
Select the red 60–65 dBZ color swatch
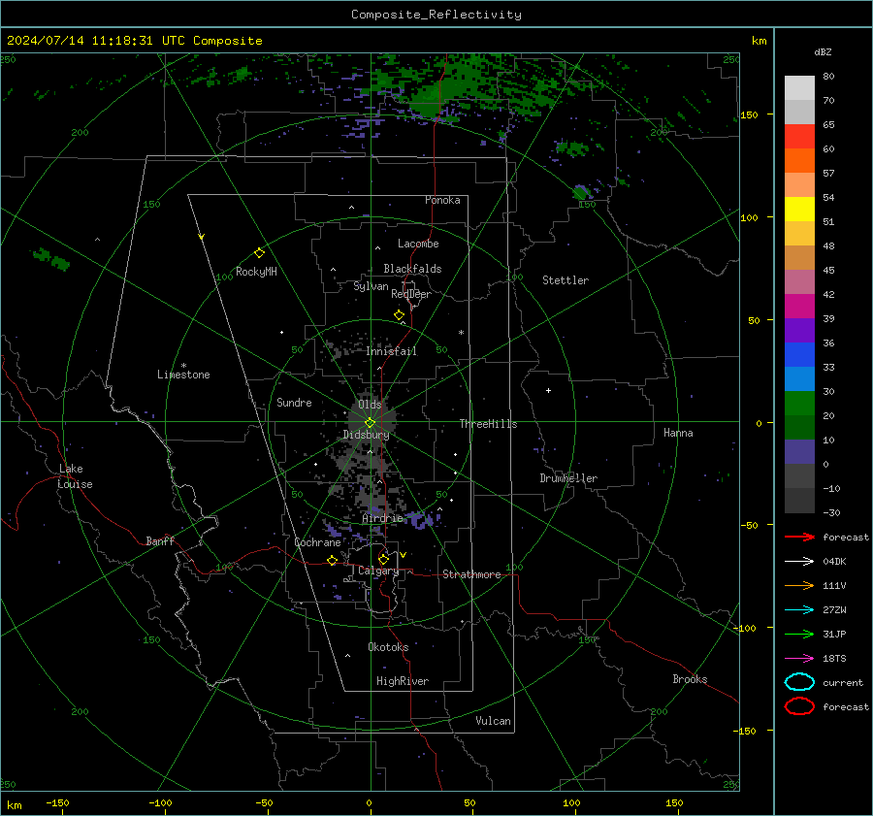point(799,137)
